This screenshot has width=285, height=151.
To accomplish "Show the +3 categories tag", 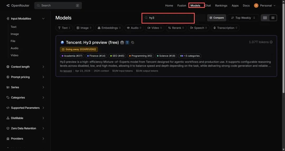I will click(190, 56).
